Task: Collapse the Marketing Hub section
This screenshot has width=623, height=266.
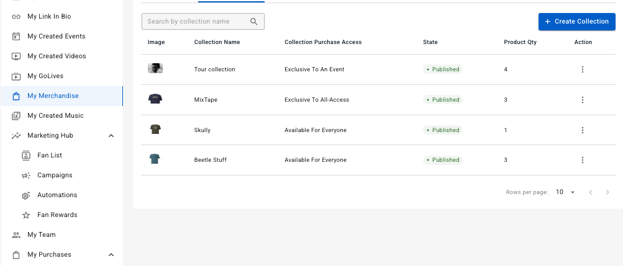Action: (111, 136)
